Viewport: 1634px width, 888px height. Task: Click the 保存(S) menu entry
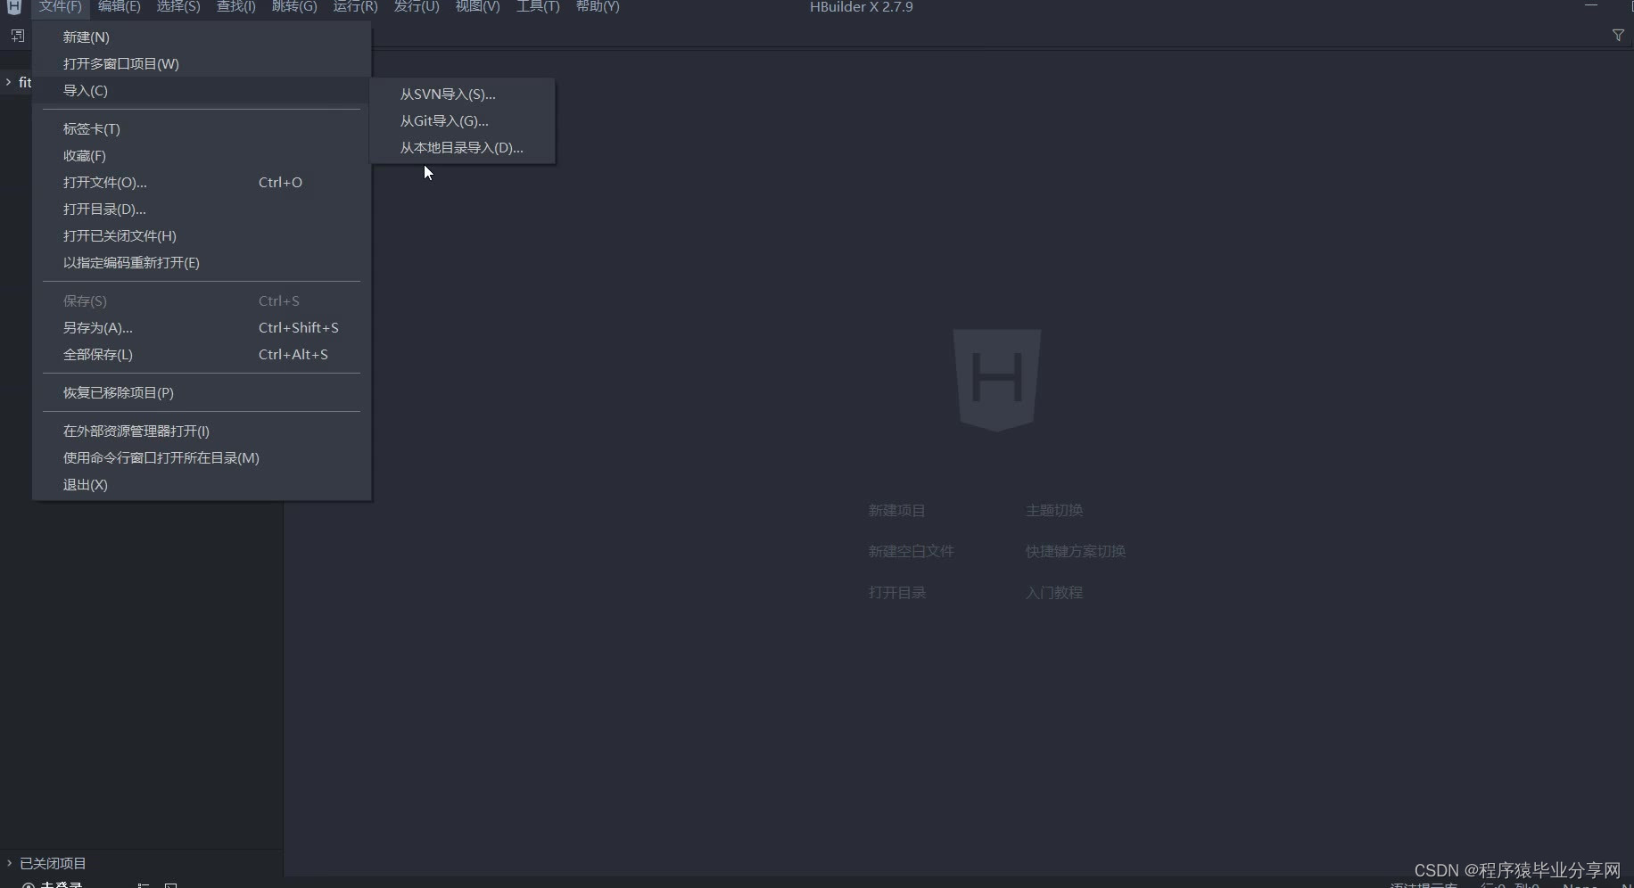(202, 300)
